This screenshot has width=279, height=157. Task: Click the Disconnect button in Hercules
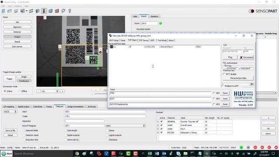click(x=246, y=57)
